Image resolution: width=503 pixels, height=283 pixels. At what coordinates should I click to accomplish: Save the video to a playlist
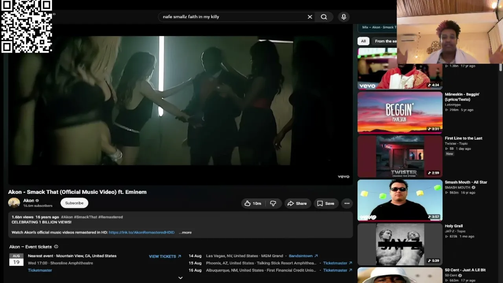pyautogui.click(x=326, y=203)
